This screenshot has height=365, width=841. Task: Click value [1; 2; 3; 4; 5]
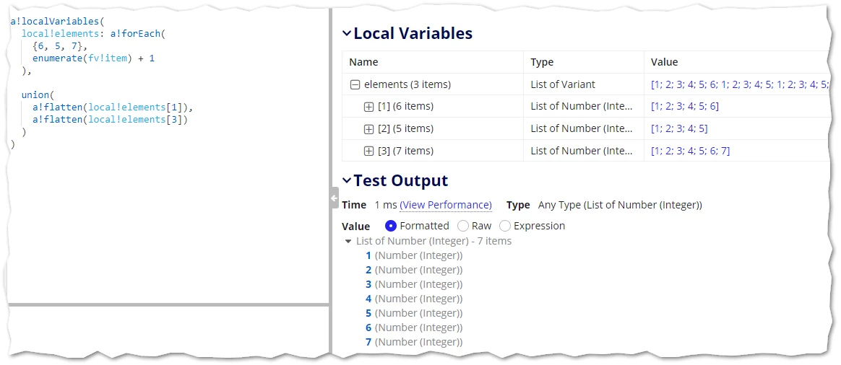click(680, 129)
